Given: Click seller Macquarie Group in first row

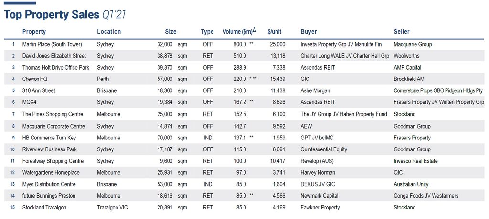Looking at the screenshot, I should pyautogui.click(x=413, y=44).
